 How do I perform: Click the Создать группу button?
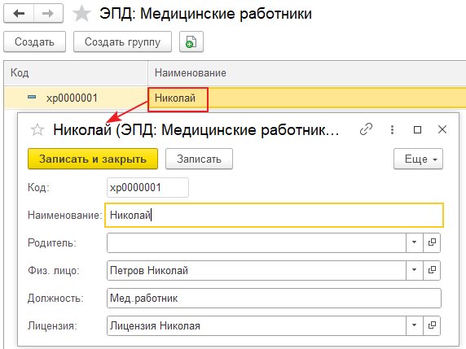(x=122, y=41)
